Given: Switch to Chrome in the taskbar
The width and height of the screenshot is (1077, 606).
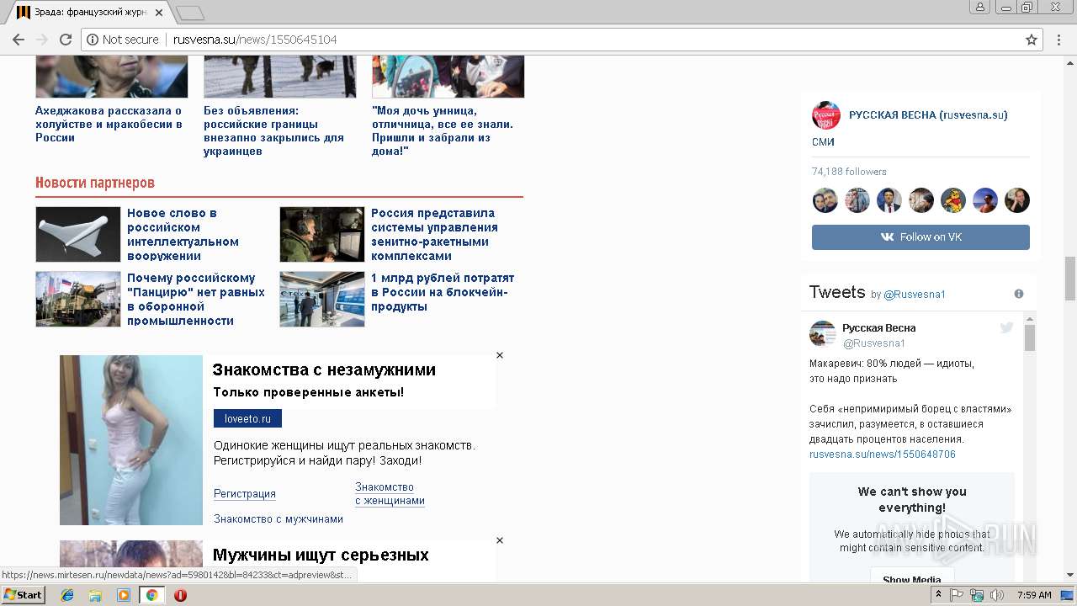Looking at the screenshot, I should pyautogui.click(x=151, y=595).
